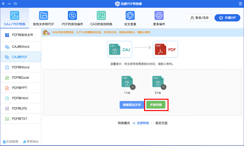Viewport: 244px width, 146px height.
Task: Click the 1.caj file name
Action: tap(127, 93)
